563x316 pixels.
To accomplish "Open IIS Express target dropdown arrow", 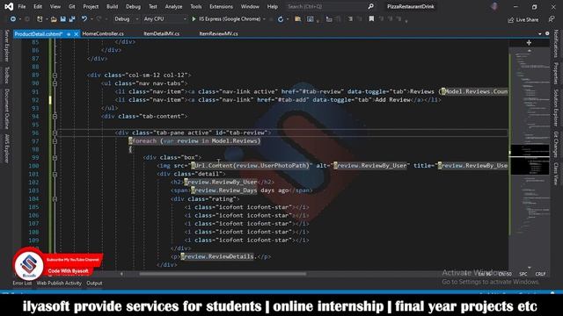I will pyautogui.click(x=264, y=19).
